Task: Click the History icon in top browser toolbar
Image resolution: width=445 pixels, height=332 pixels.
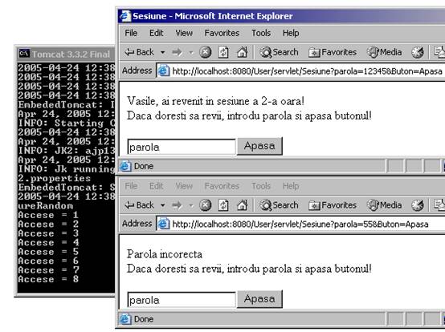Action: [x=418, y=52]
